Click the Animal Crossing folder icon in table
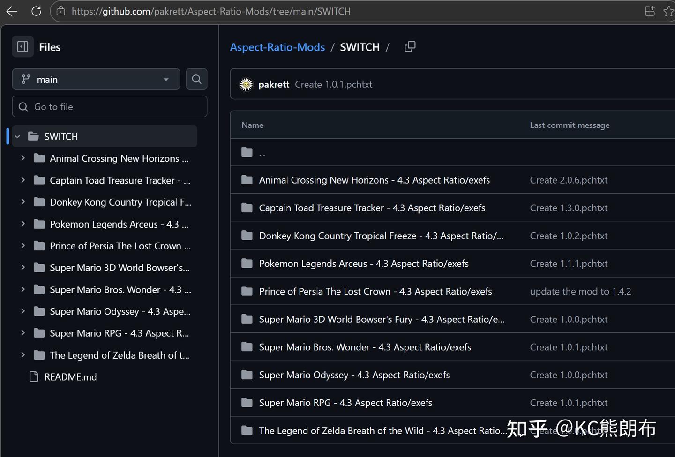Image resolution: width=675 pixels, height=457 pixels. pyautogui.click(x=247, y=180)
